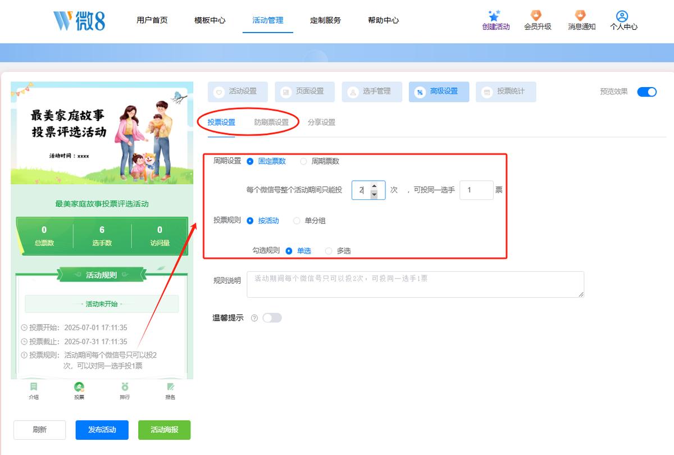Image resolution: width=674 pixels, height=455 pixels.
Task: Tap the 介绍 icon in the preview
Action: pos(34,387)
